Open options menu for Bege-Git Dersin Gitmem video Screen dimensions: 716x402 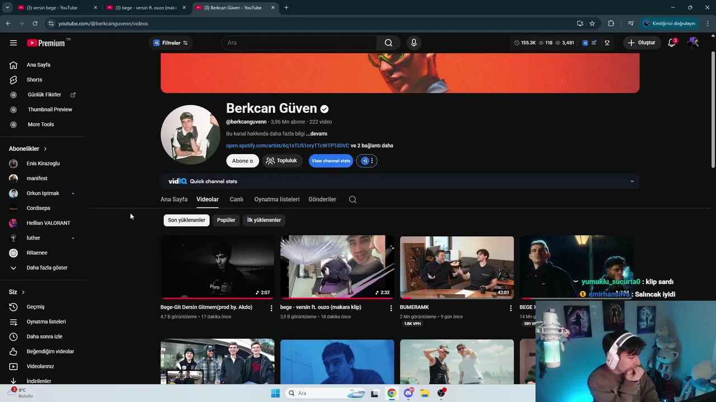point(271,308)
